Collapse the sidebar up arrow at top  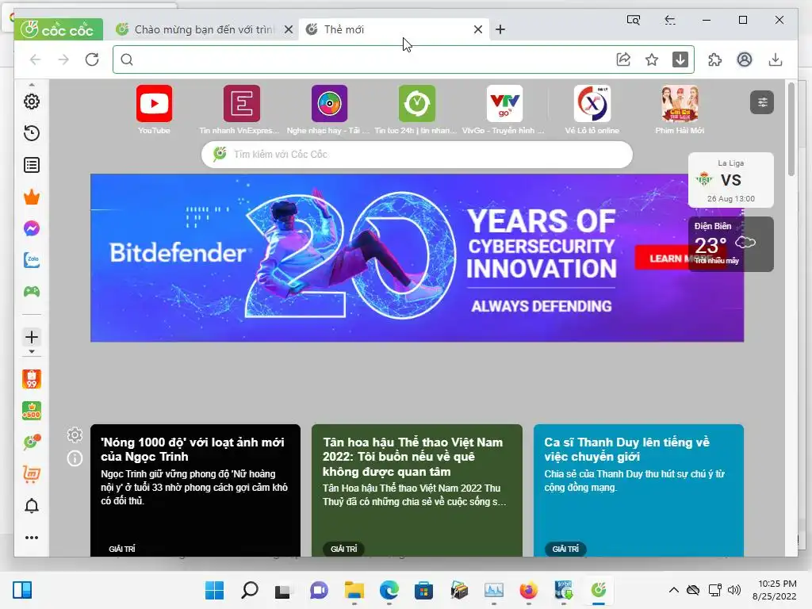click(32, 84)
